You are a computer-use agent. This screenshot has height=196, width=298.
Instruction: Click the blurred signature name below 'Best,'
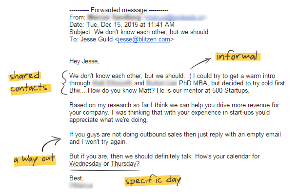(x=81, y=186)
